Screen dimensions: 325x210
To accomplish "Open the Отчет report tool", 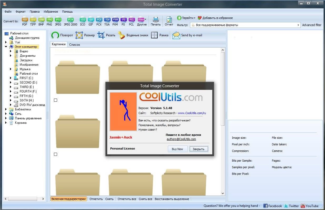I will coord(169,21).
